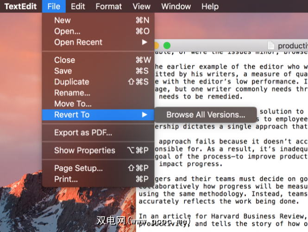Click the 'needs to be remedied.' text line
This screenshot has width=308, height=232.
coord(201,97)
